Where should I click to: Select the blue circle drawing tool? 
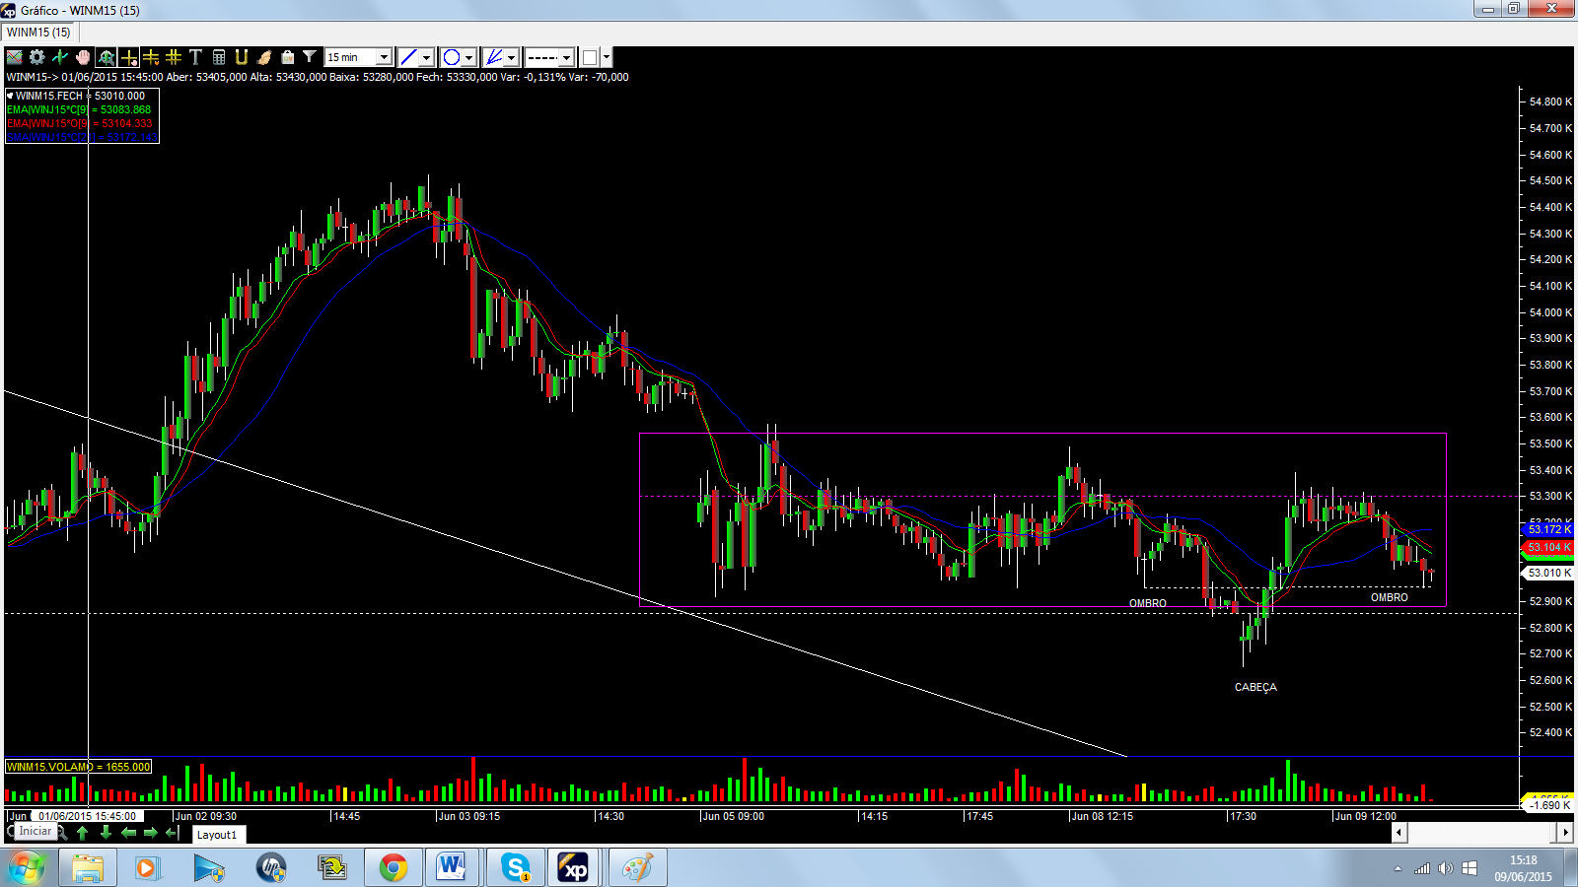point(451,57)
